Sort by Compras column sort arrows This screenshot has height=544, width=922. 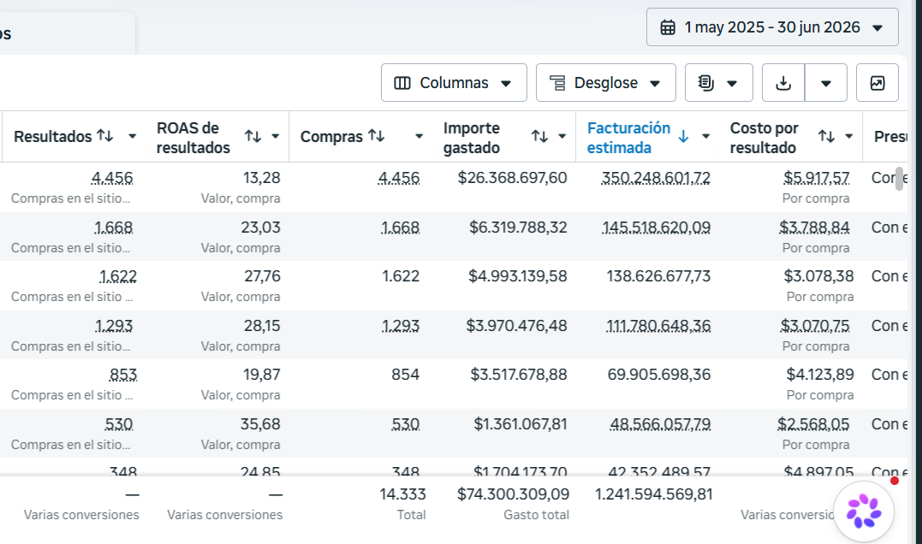point(377,136)
